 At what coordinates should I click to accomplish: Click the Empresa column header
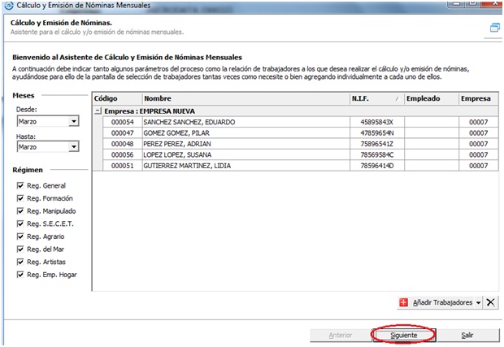[478, 98]
